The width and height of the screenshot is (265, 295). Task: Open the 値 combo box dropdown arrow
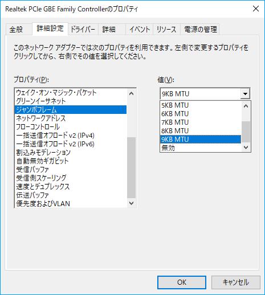(x=245, y=93)
